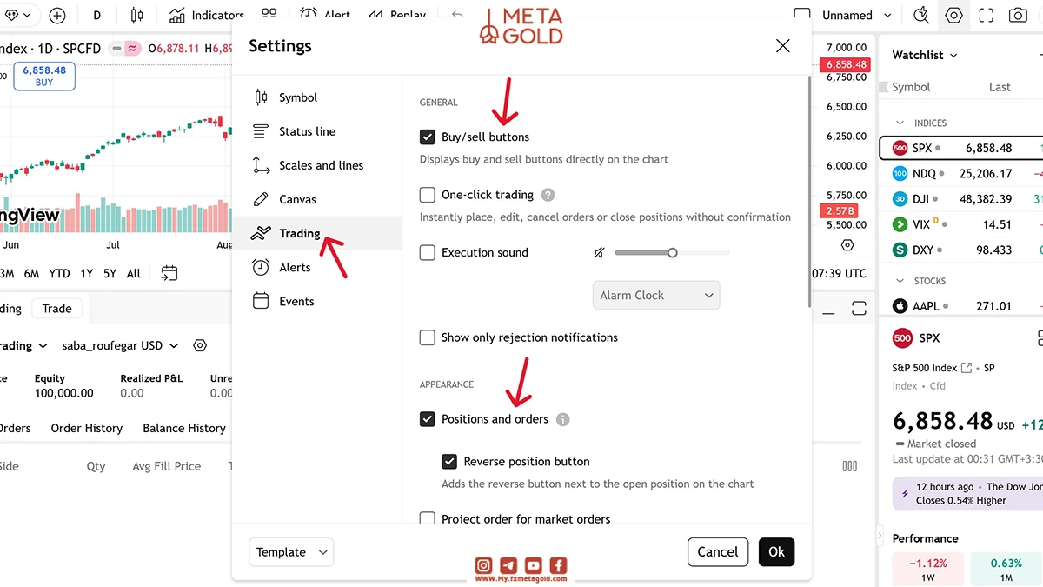
Task: Click the candlestick chart type icon
Action: (x=136, y=16)
